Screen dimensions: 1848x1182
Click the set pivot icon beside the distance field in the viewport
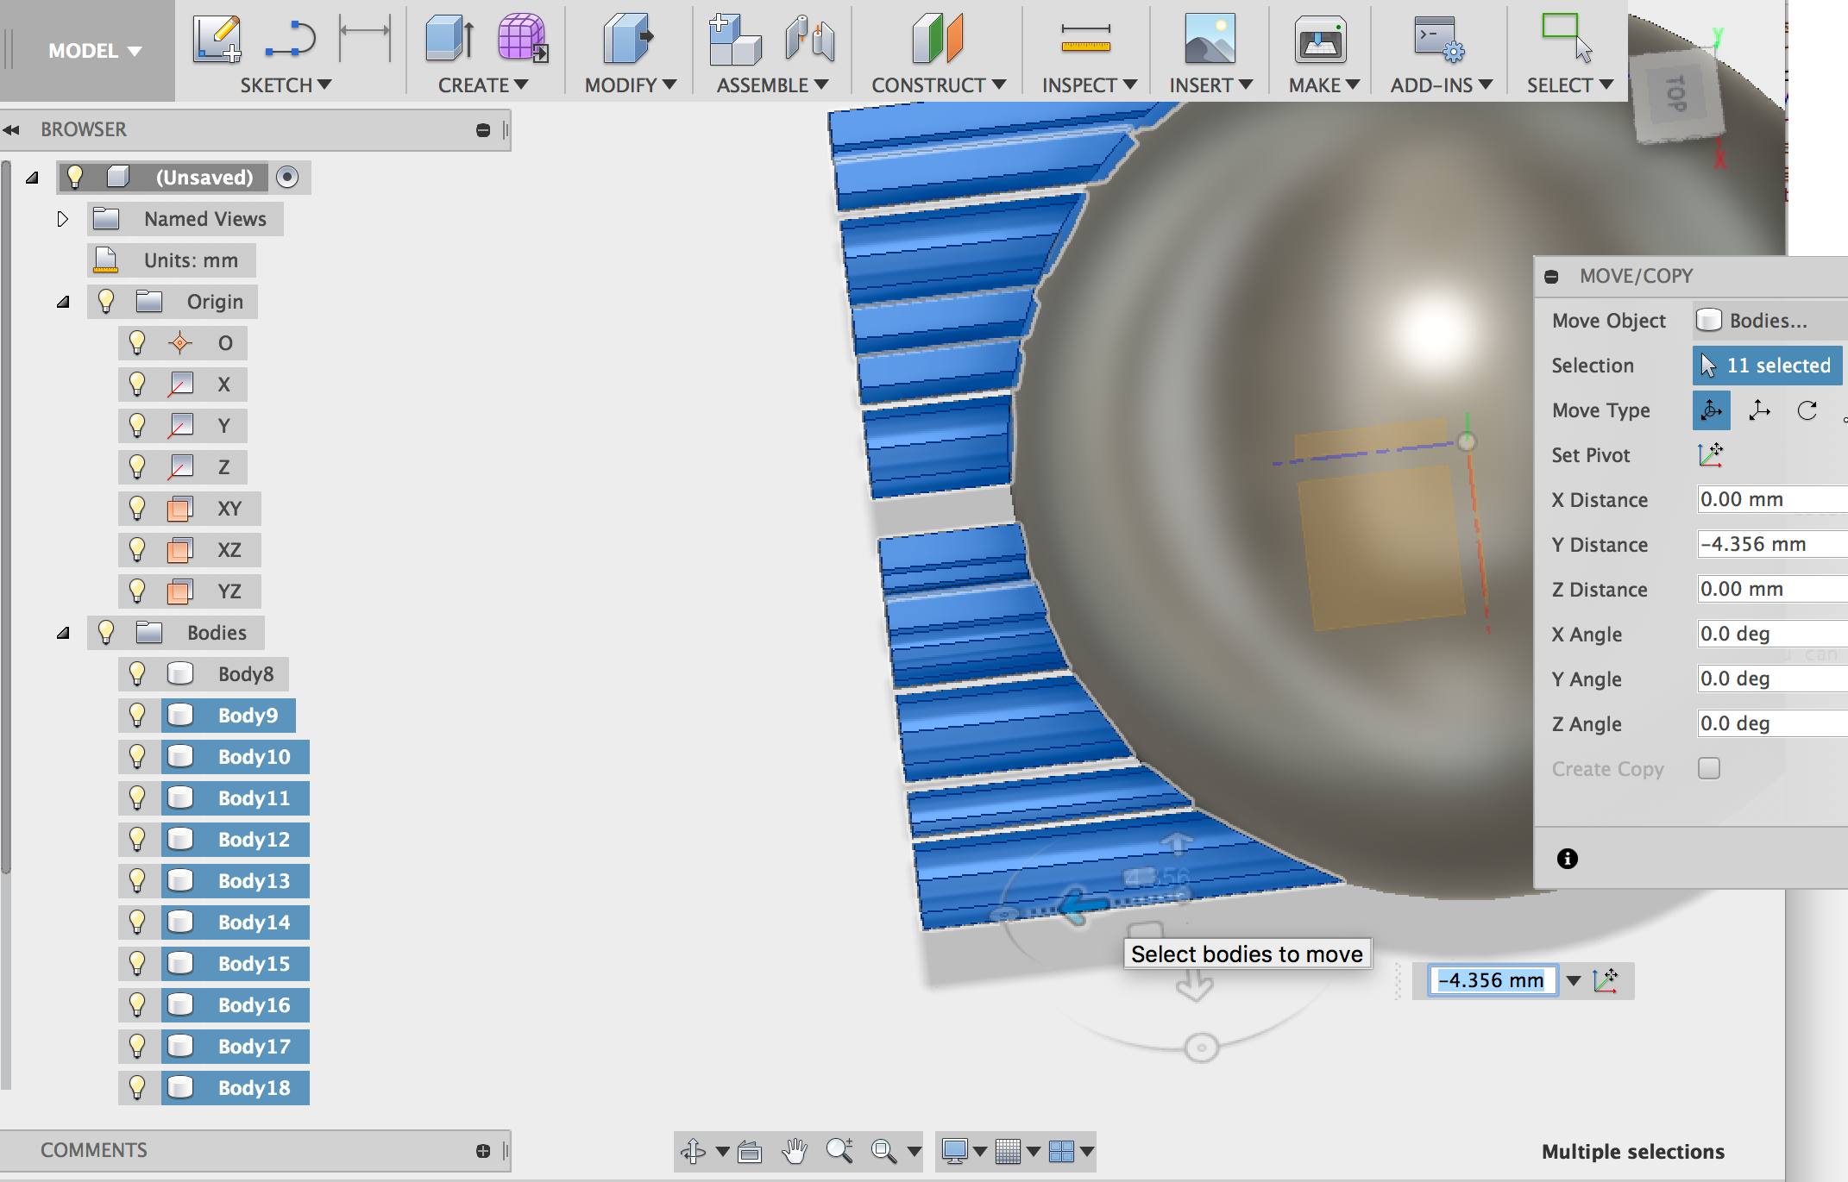(x=1606, y=980)
